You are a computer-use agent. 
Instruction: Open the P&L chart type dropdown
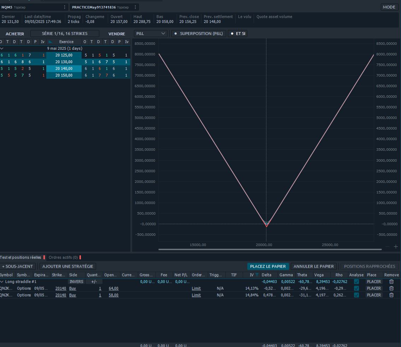tap(151, 34)
